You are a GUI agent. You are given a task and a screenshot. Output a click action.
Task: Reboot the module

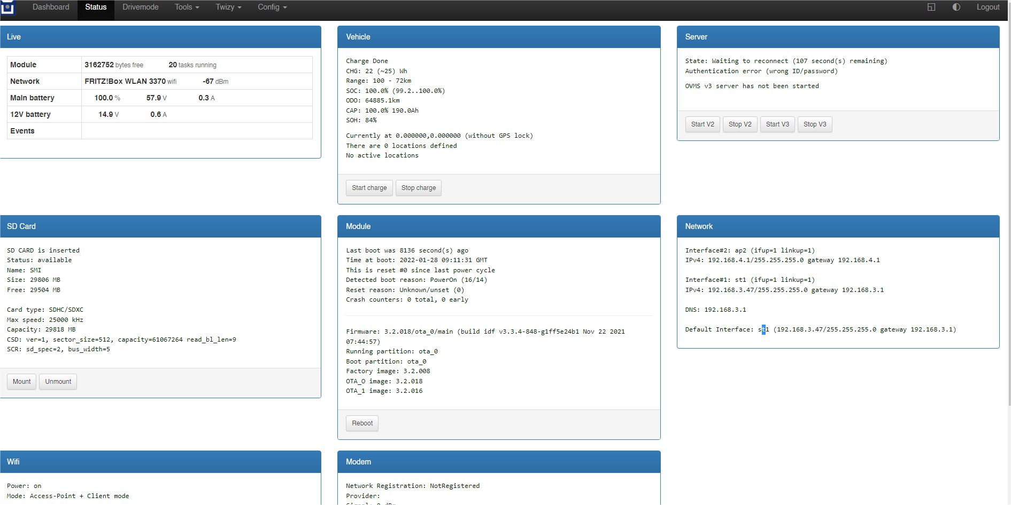(362, 423)
